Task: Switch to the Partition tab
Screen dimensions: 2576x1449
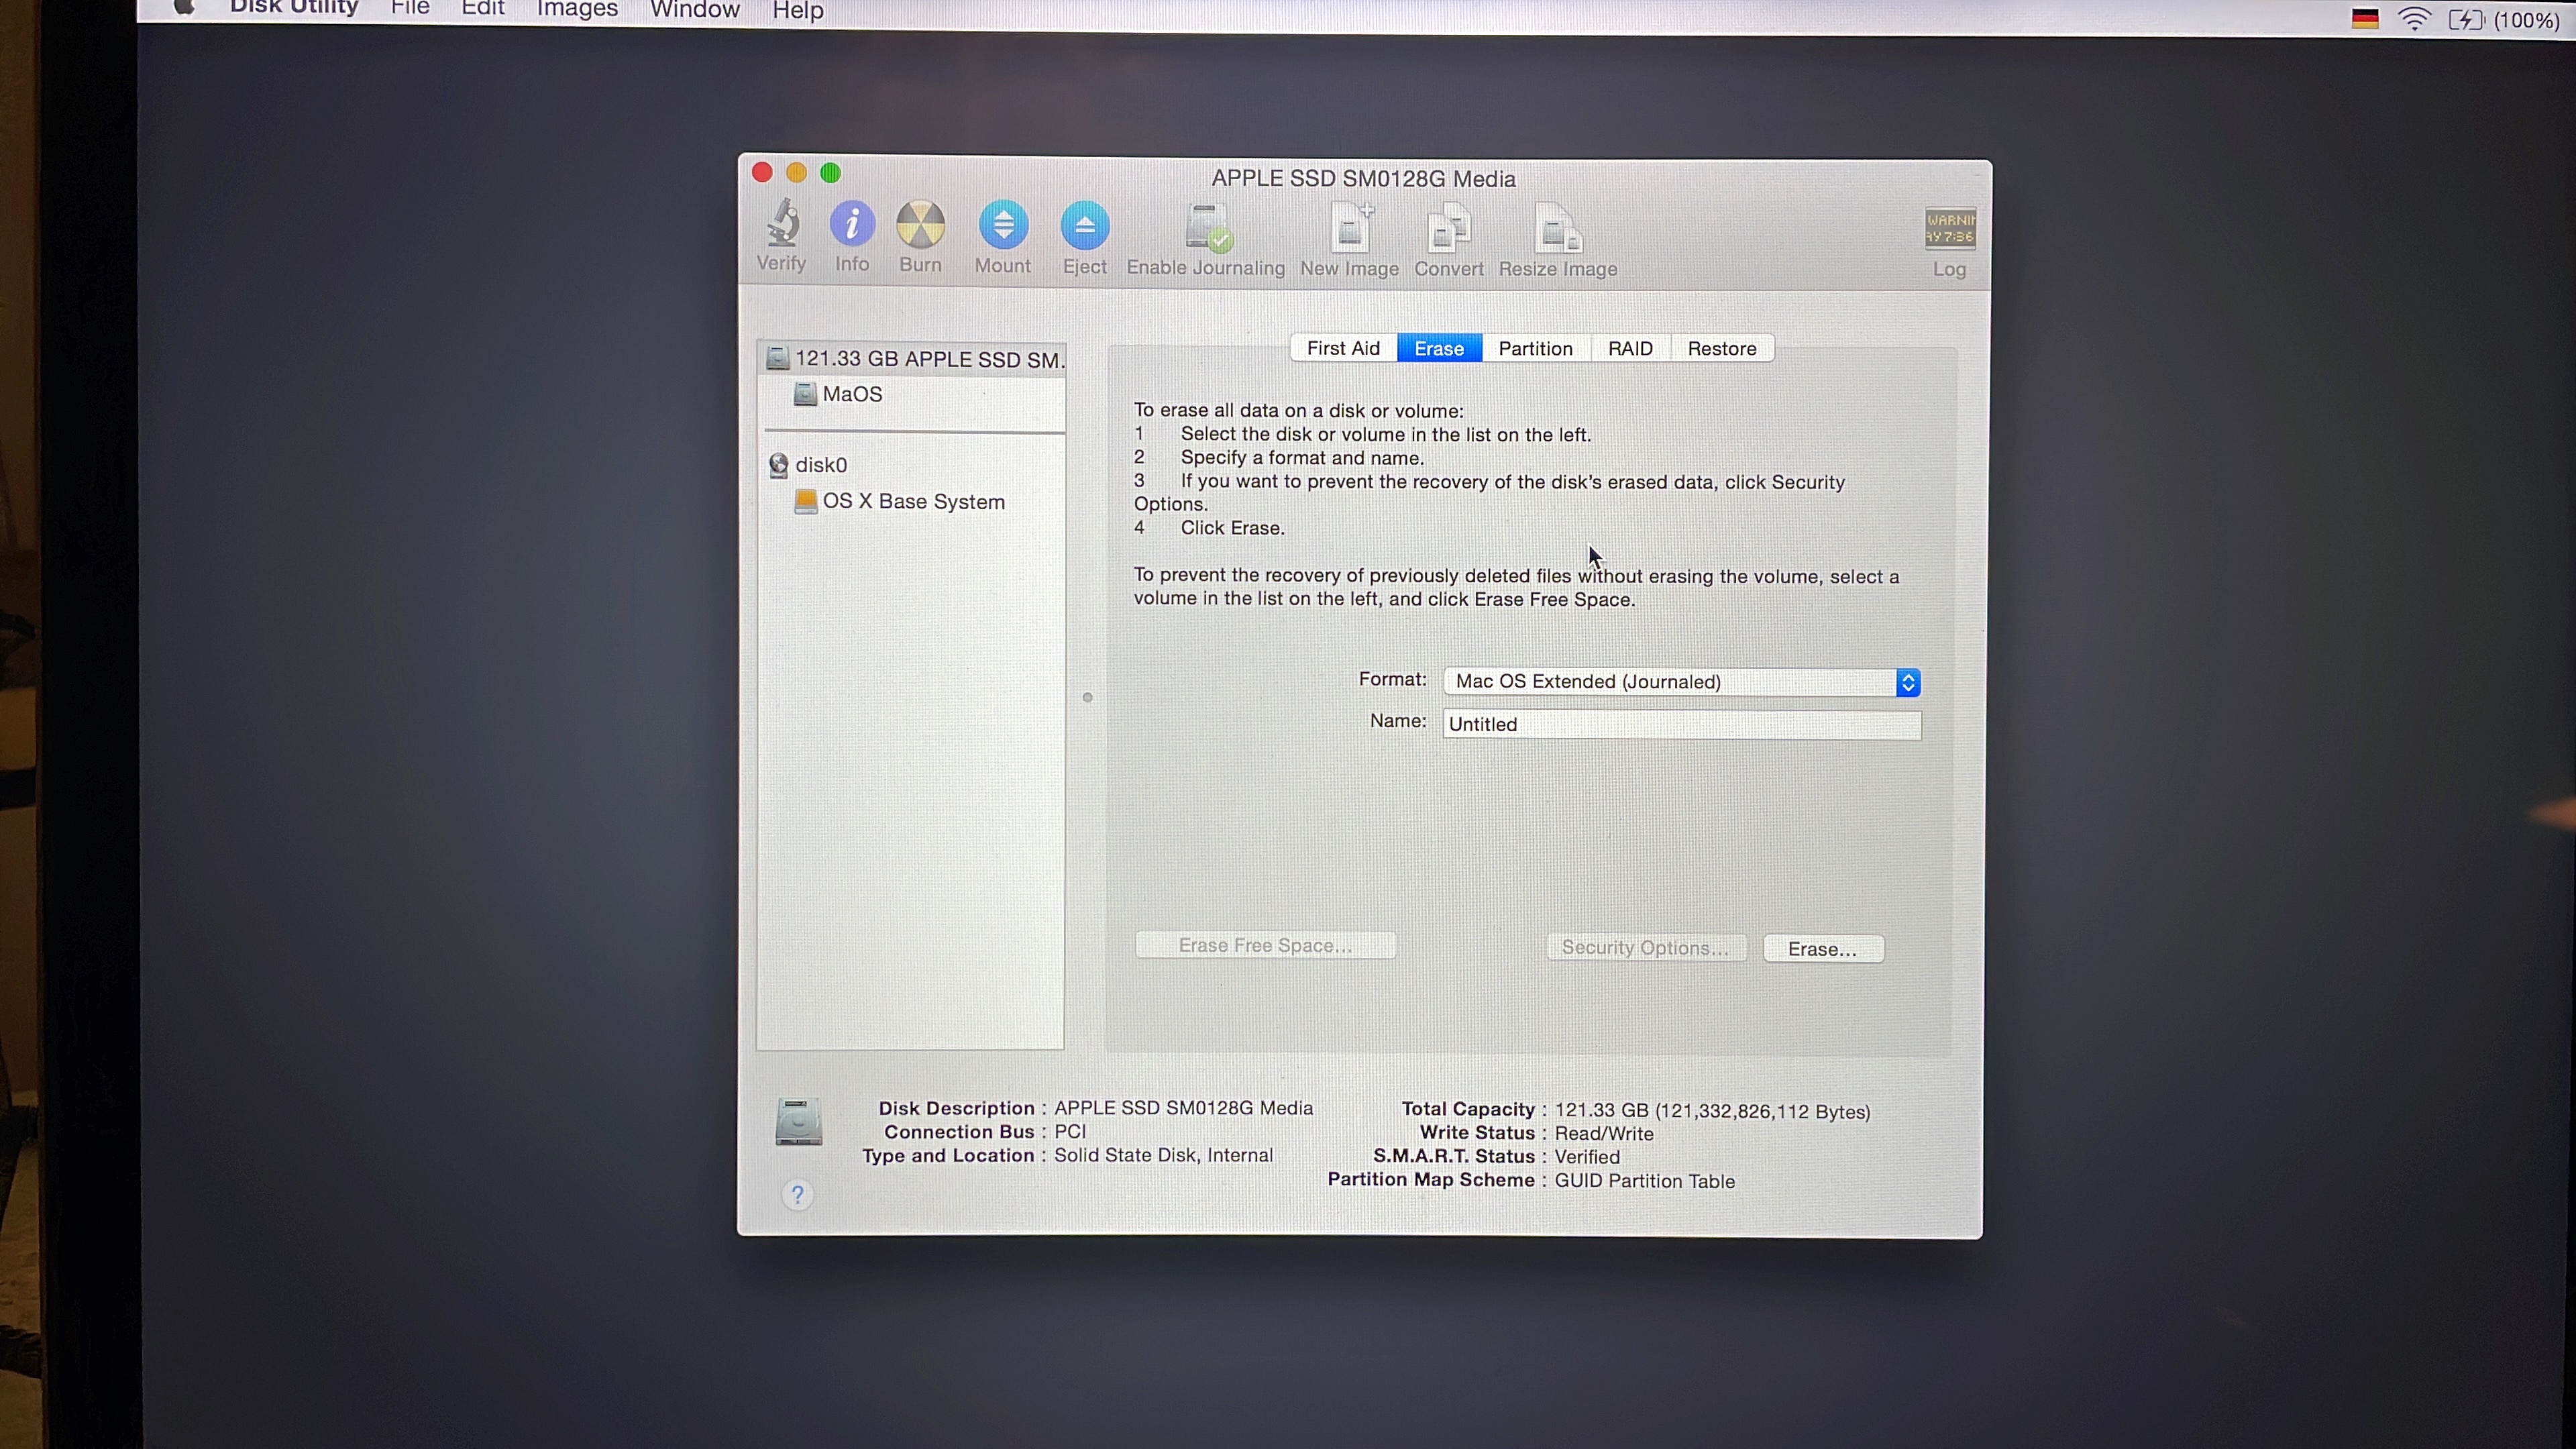Action: click(x=1535, y=349)
